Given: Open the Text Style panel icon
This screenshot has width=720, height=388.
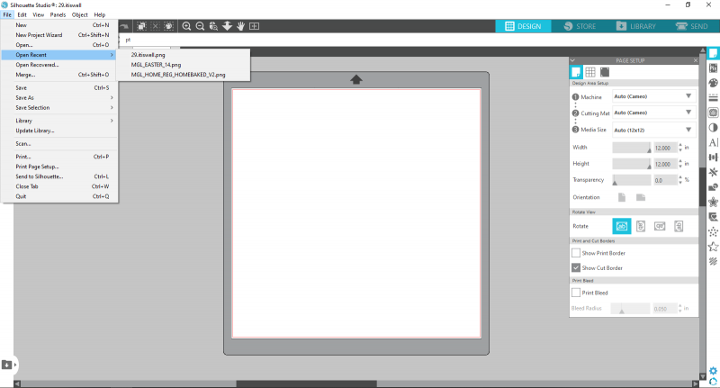Looking at the screenshot, I should point(714,142).
